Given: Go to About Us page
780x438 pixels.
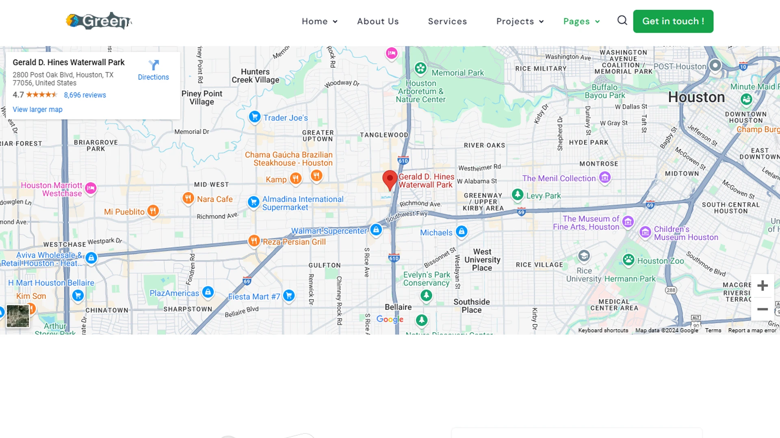Looking at the screenshot, I should coord(378,21).
